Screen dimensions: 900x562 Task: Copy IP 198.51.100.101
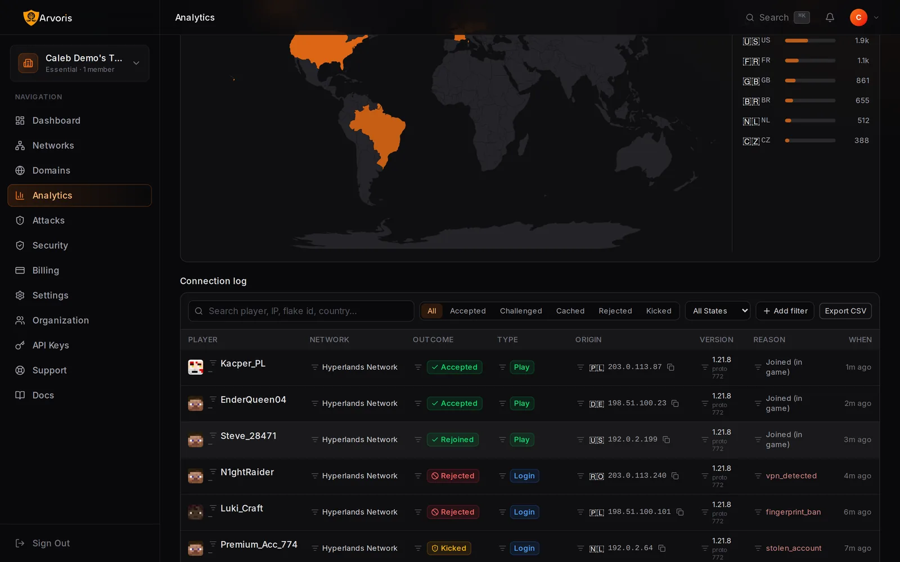point(679,512)
